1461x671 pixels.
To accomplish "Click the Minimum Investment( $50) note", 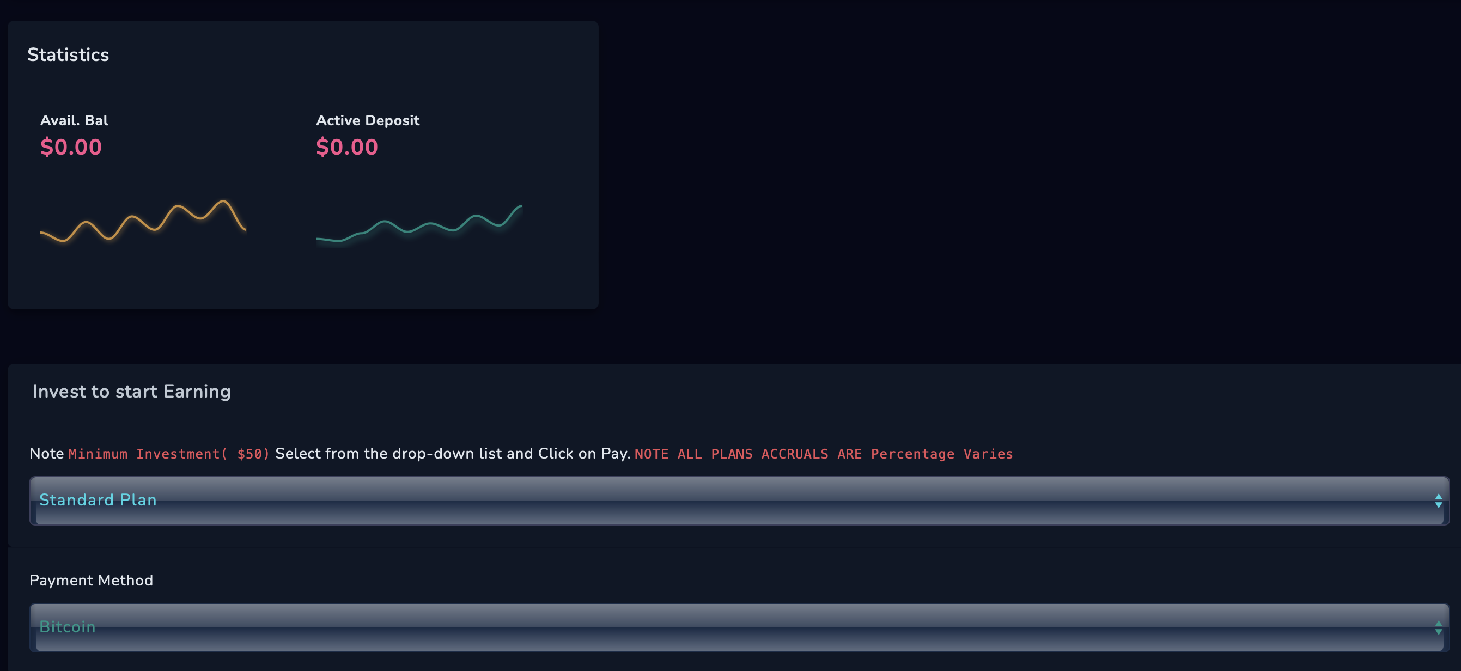I will pos(169,454).
